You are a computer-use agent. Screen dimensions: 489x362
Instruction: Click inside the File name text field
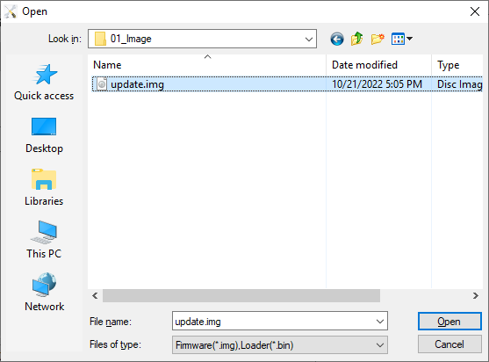click(273, 321)
